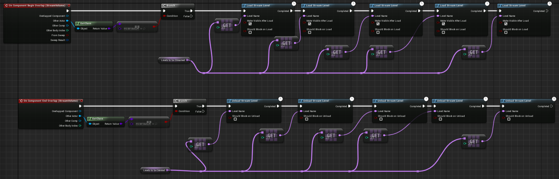Select GET index 4 node from Levels to be Streamed
The height and width of the screenshot is (179, 559).
click(x=474, y=52)
